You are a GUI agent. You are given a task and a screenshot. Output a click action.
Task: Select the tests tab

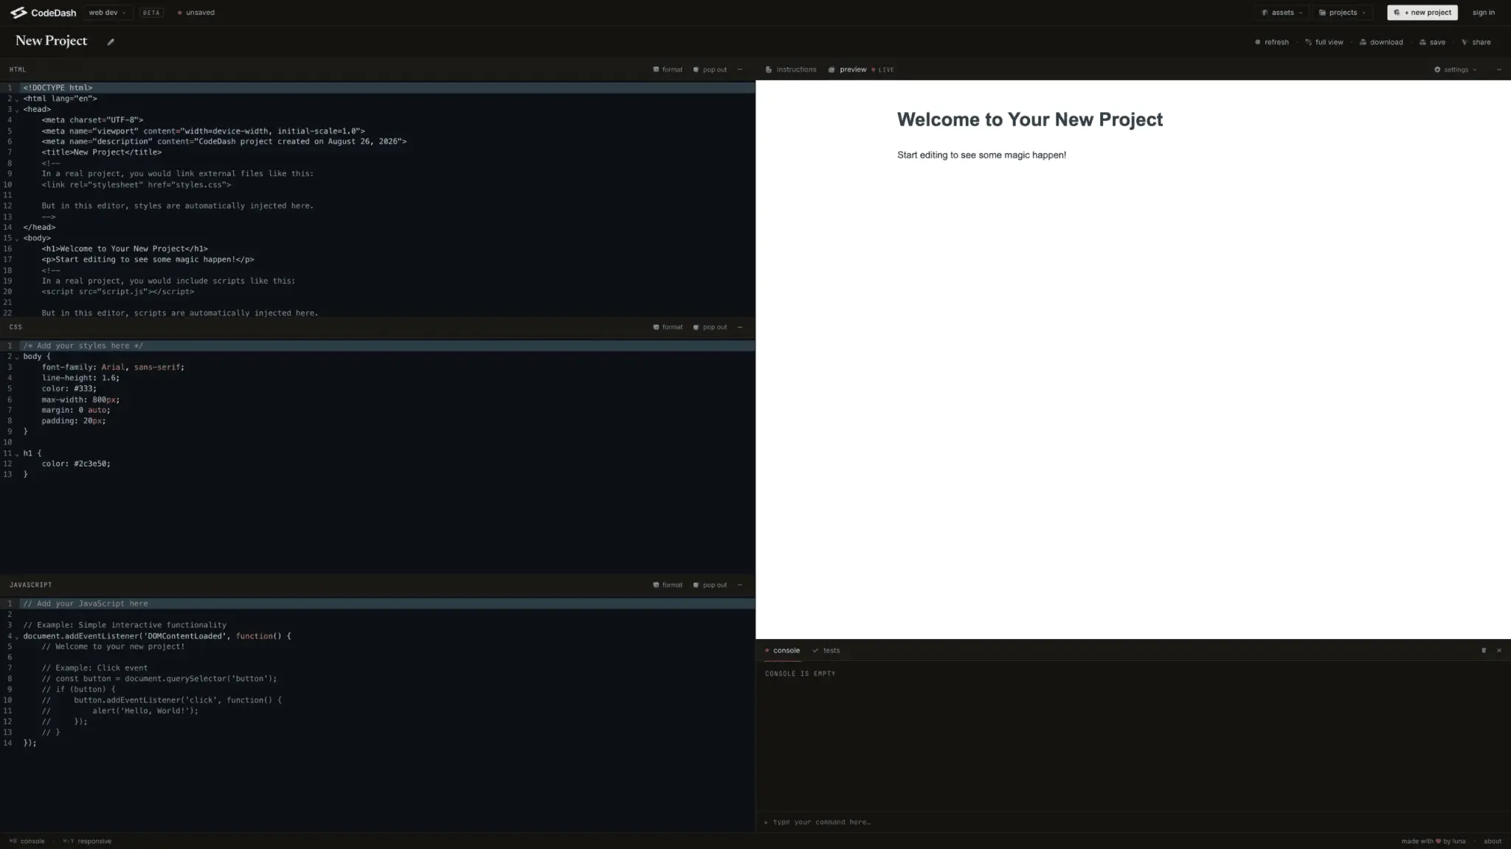826,651
